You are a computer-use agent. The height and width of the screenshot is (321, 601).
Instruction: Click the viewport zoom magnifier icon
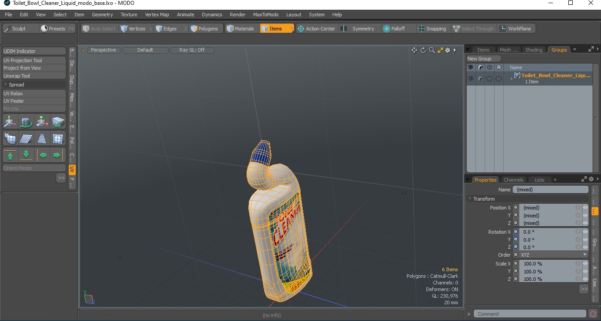pyautogui.click(x=432, y=50)
